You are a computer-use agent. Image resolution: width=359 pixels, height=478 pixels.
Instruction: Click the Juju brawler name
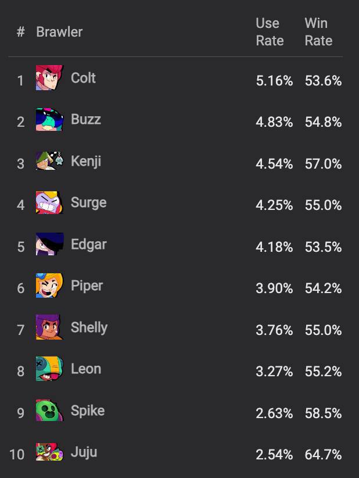pyautogui.click(x=84, y=452)
